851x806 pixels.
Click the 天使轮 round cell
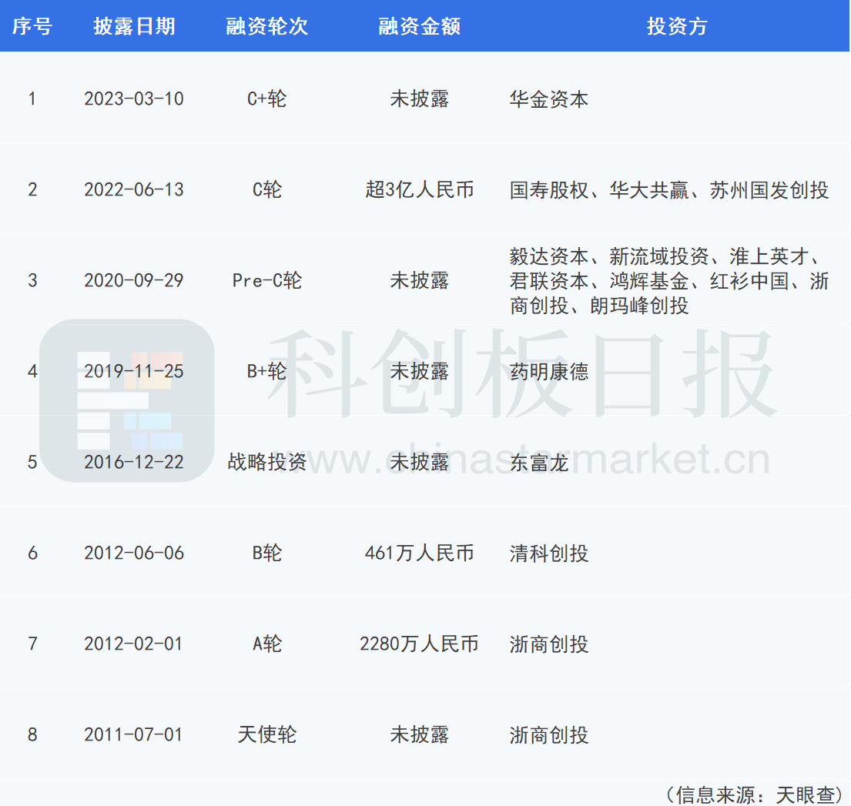(267, 735)
